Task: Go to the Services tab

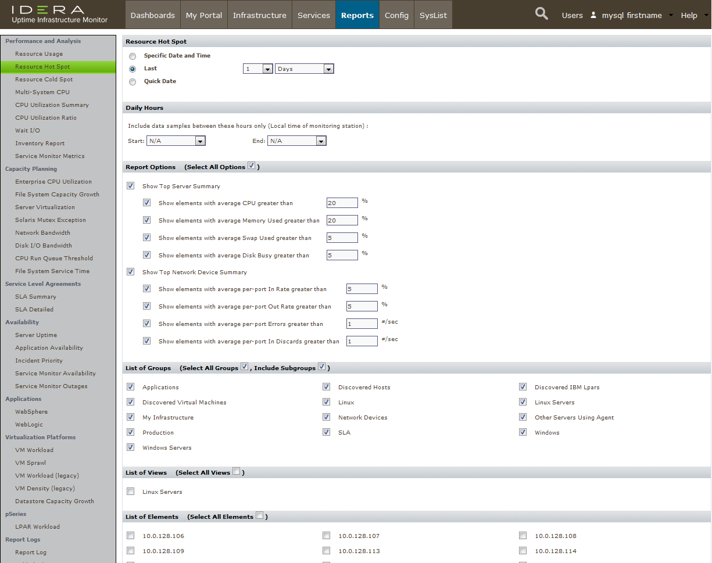Action: tap(314, 15)
